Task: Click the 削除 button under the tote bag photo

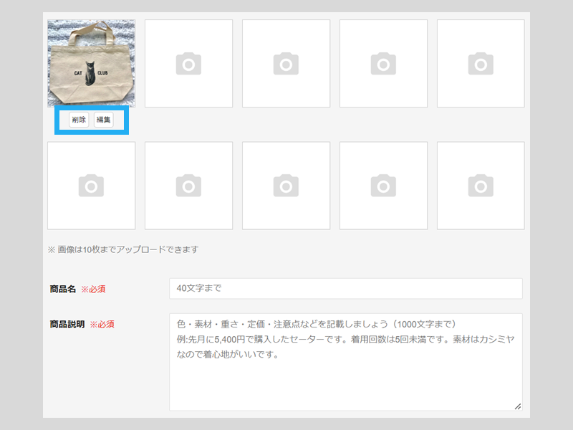Action: 79,120
